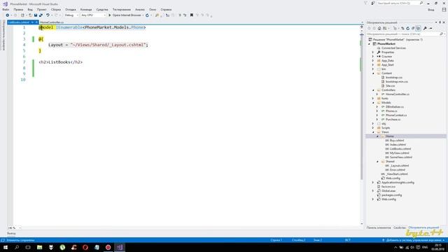Expand the Scripts folder
The image size is (448, 252).
(373, 127)
